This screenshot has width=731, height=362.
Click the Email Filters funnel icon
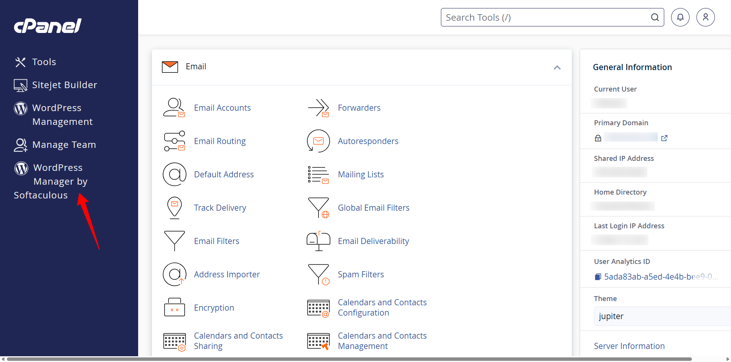175,241
